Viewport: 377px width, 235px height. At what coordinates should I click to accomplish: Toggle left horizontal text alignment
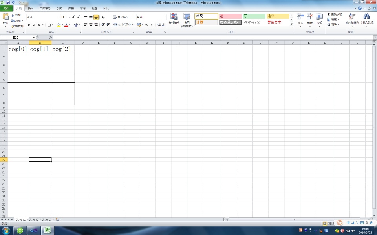point(86,24)
